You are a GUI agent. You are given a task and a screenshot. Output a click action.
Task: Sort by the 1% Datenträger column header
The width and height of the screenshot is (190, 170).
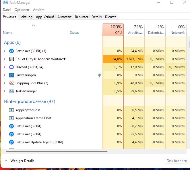coord(155,30)
